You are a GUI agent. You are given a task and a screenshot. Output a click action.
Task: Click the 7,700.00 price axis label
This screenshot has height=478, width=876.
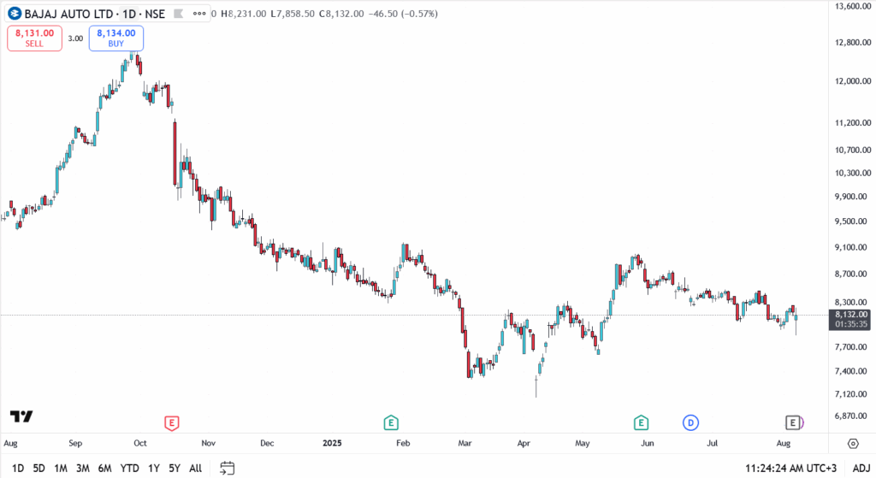click(x=853, y=347)
